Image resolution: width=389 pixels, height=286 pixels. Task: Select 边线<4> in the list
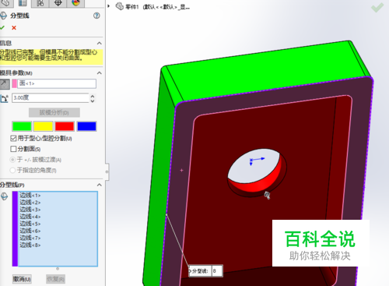click(x=30, y=217)
